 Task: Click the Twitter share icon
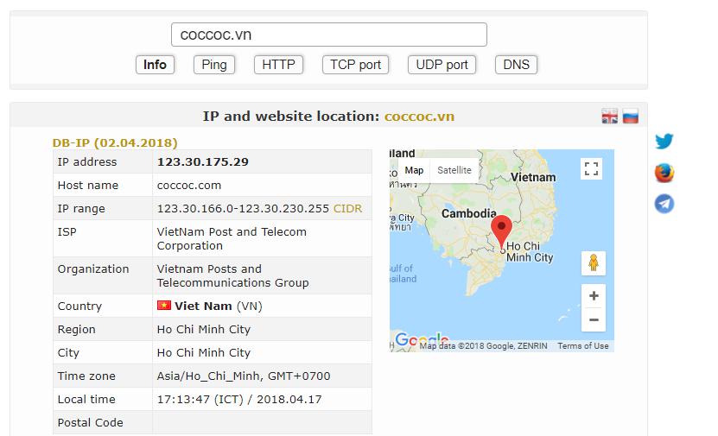[664, 142]
